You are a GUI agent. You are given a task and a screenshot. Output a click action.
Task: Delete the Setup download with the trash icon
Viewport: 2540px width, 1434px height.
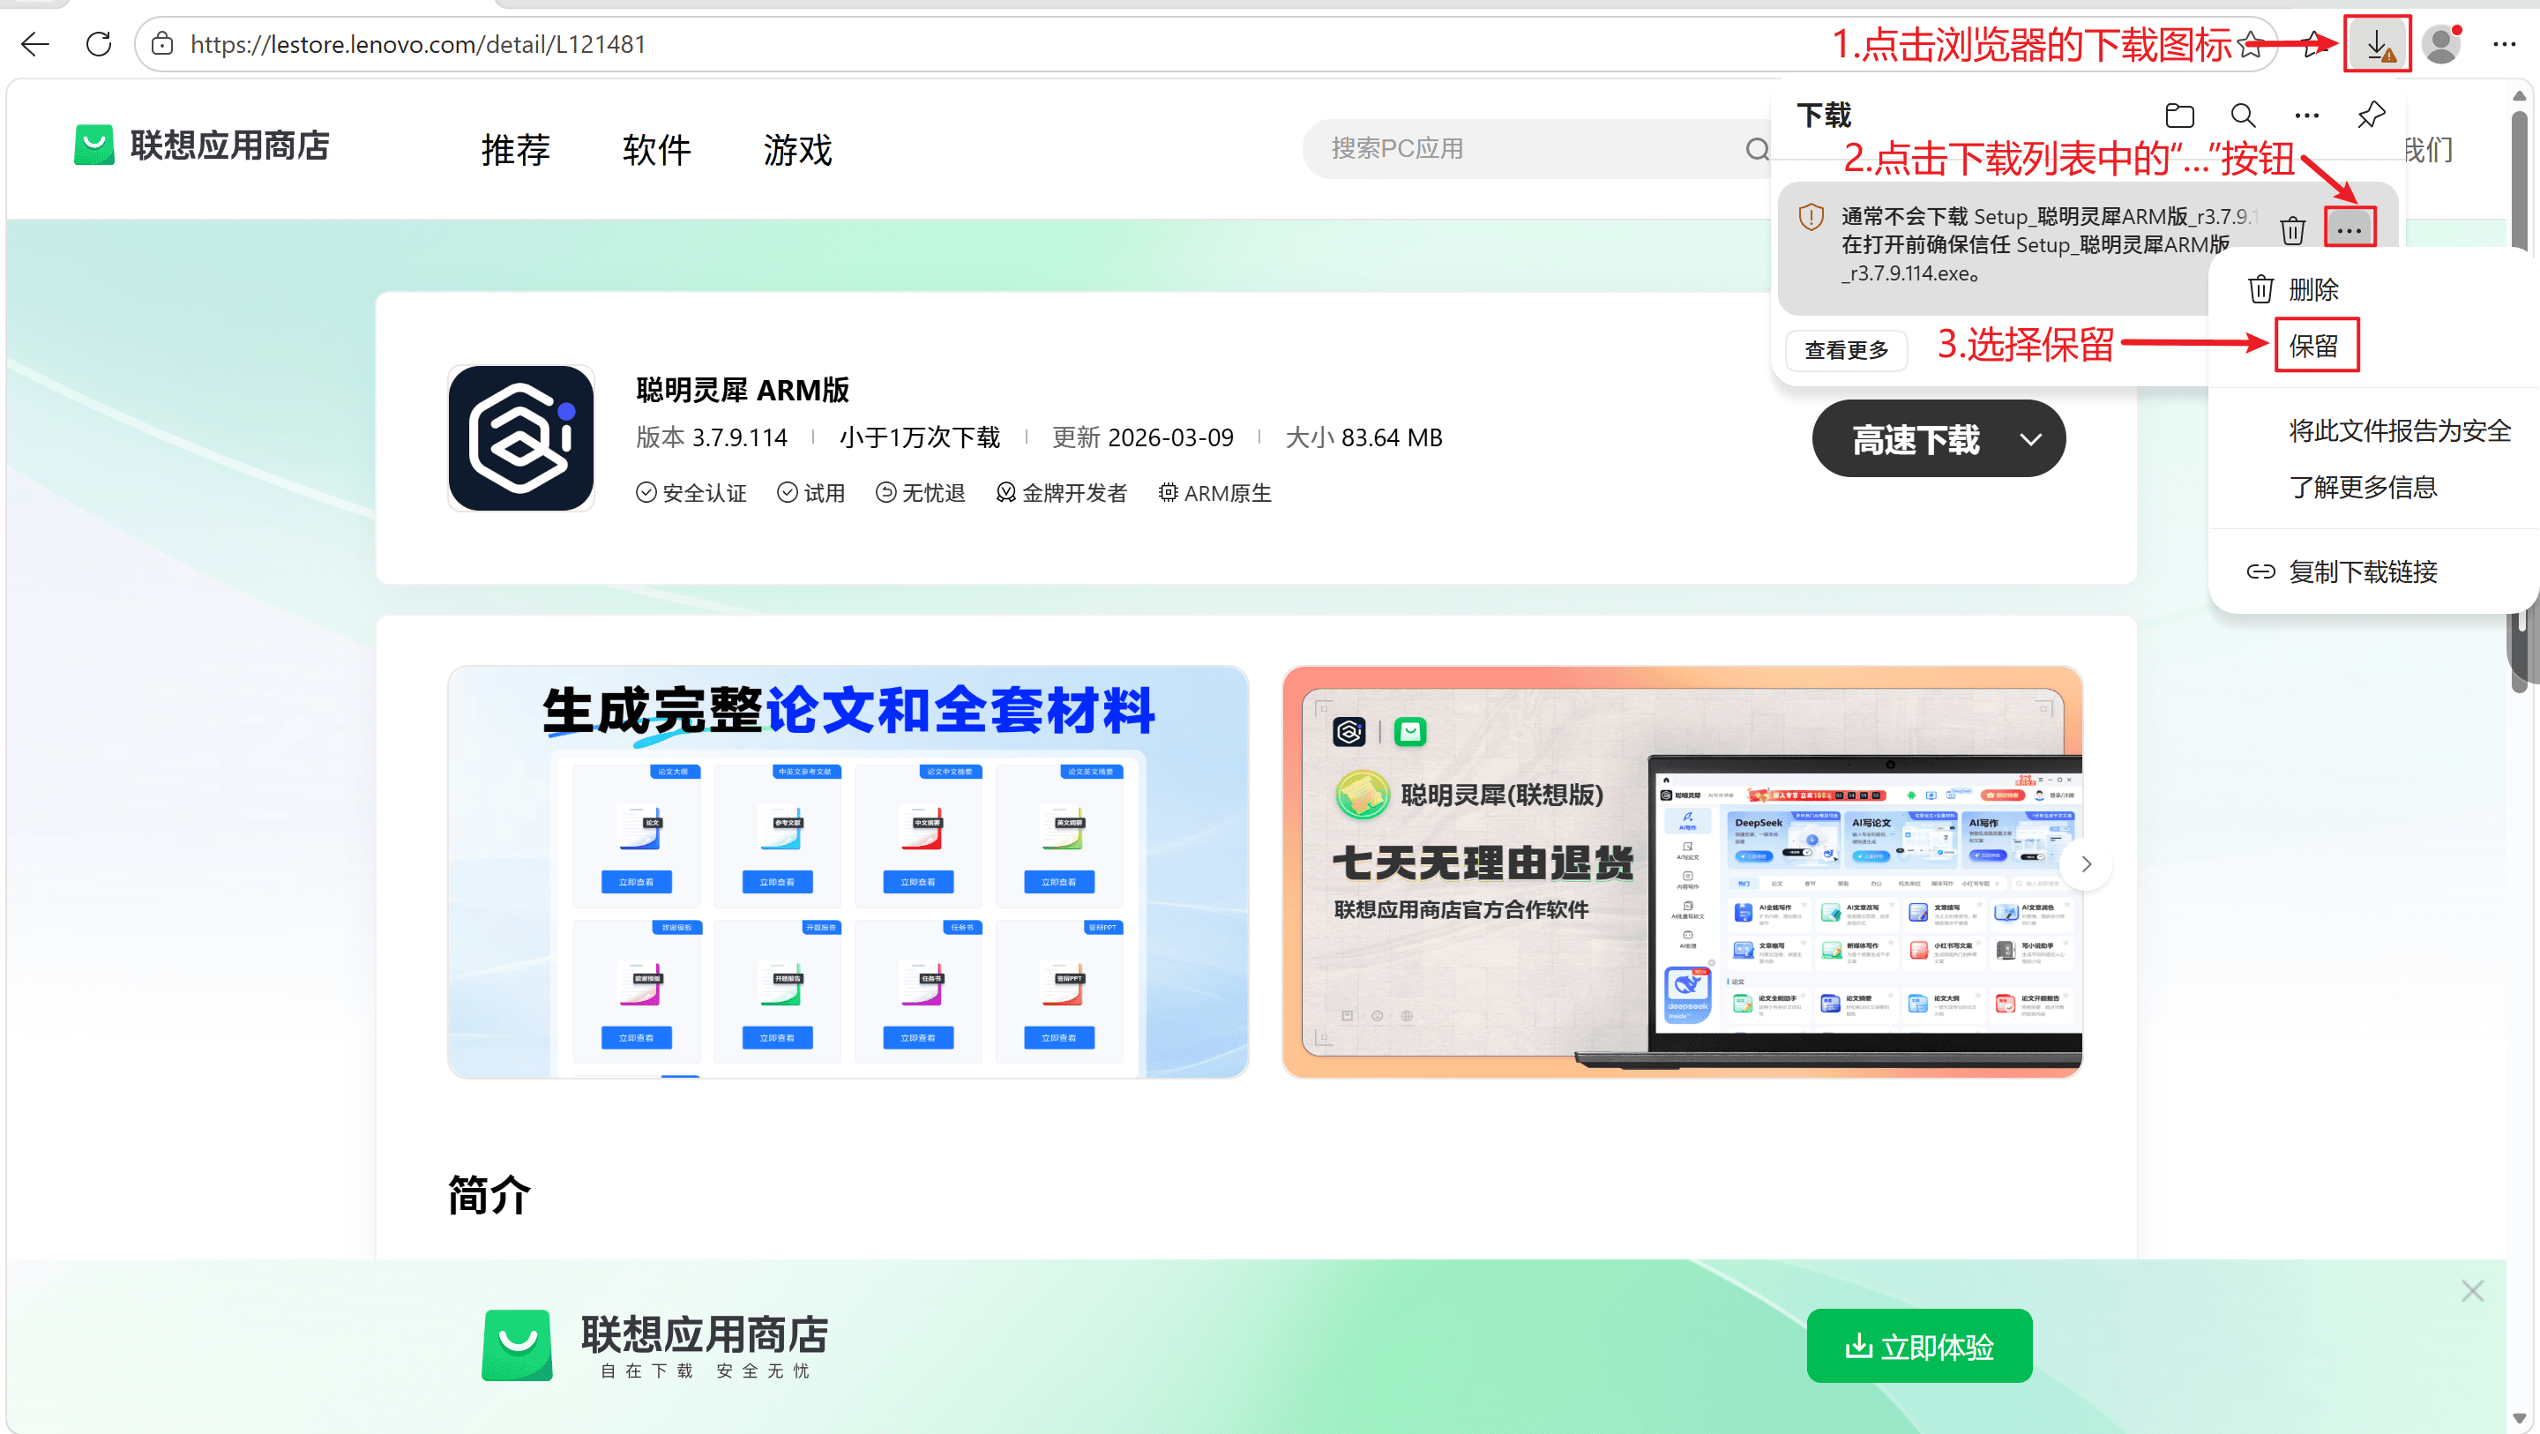pyautogui.click(x=2292, y=230)
